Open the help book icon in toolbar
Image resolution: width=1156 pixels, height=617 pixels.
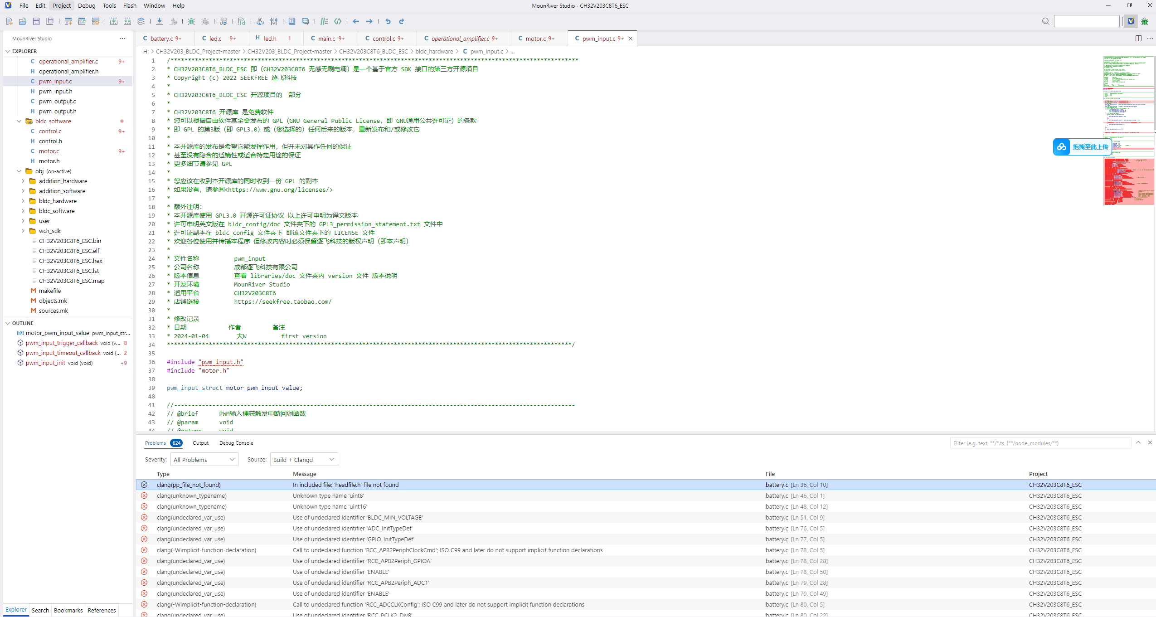pos(292,21)
